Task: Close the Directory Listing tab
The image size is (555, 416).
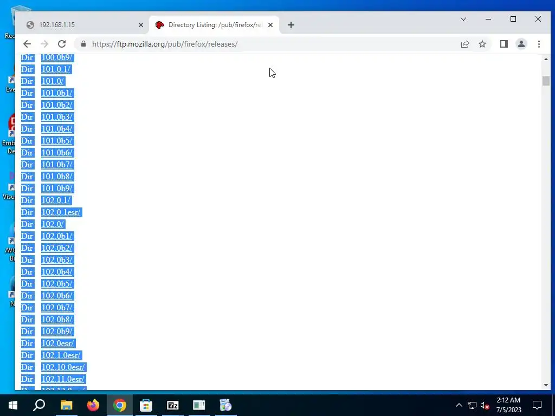Action: click(270, 25)
